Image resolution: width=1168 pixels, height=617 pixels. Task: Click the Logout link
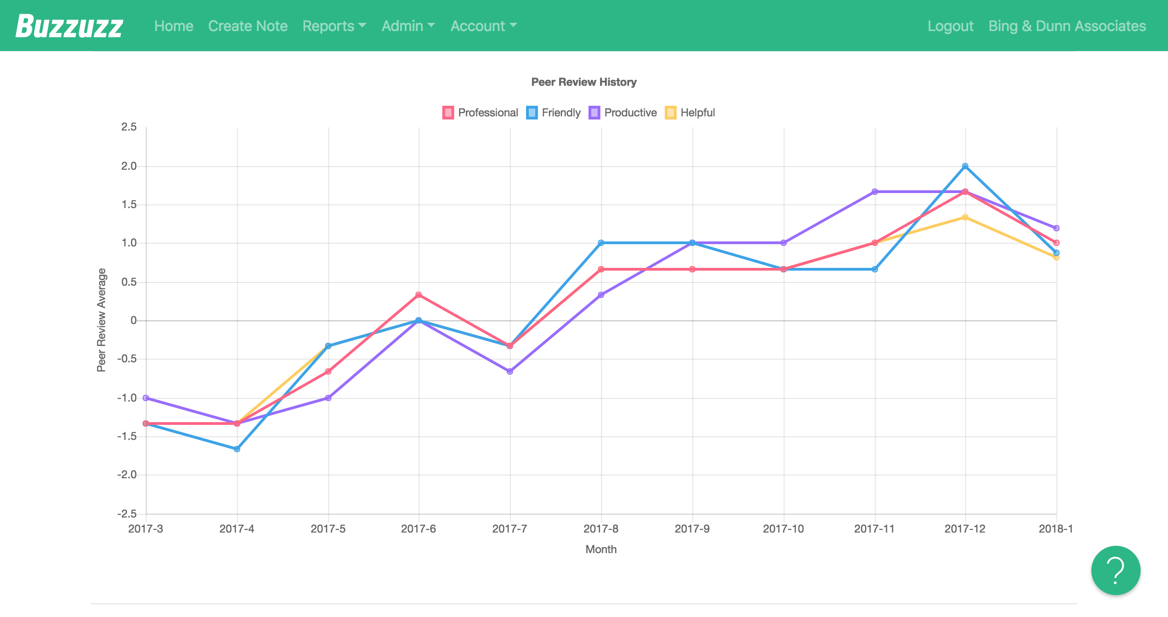click(950, 26)
